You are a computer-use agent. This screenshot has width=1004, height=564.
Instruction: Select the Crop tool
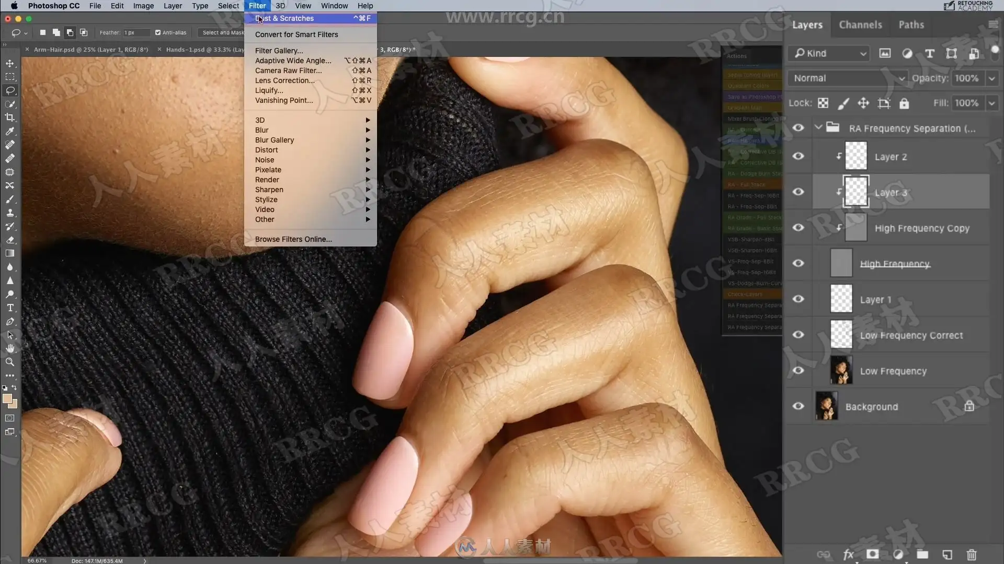click(x=10, y=118)
